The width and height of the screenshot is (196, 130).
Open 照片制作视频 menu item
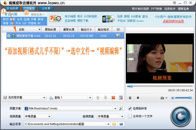[140, 9]
